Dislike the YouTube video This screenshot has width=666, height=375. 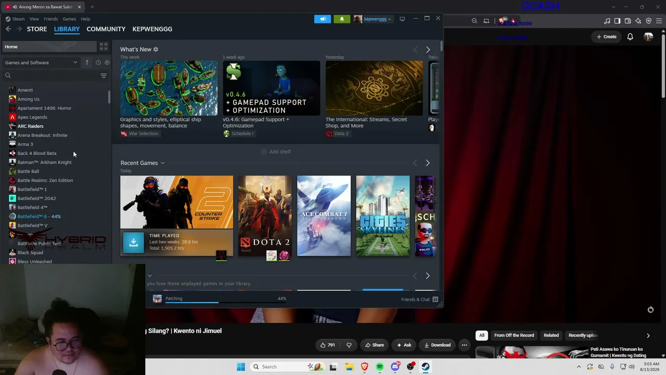[x=349, y=345]
